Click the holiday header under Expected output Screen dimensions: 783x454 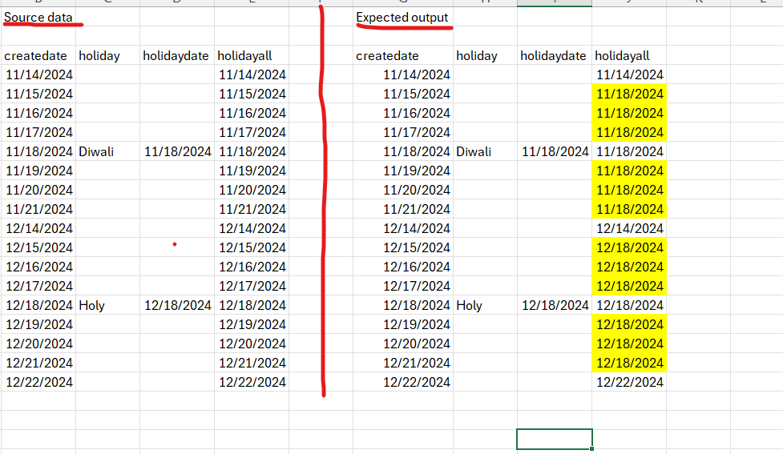485,55
